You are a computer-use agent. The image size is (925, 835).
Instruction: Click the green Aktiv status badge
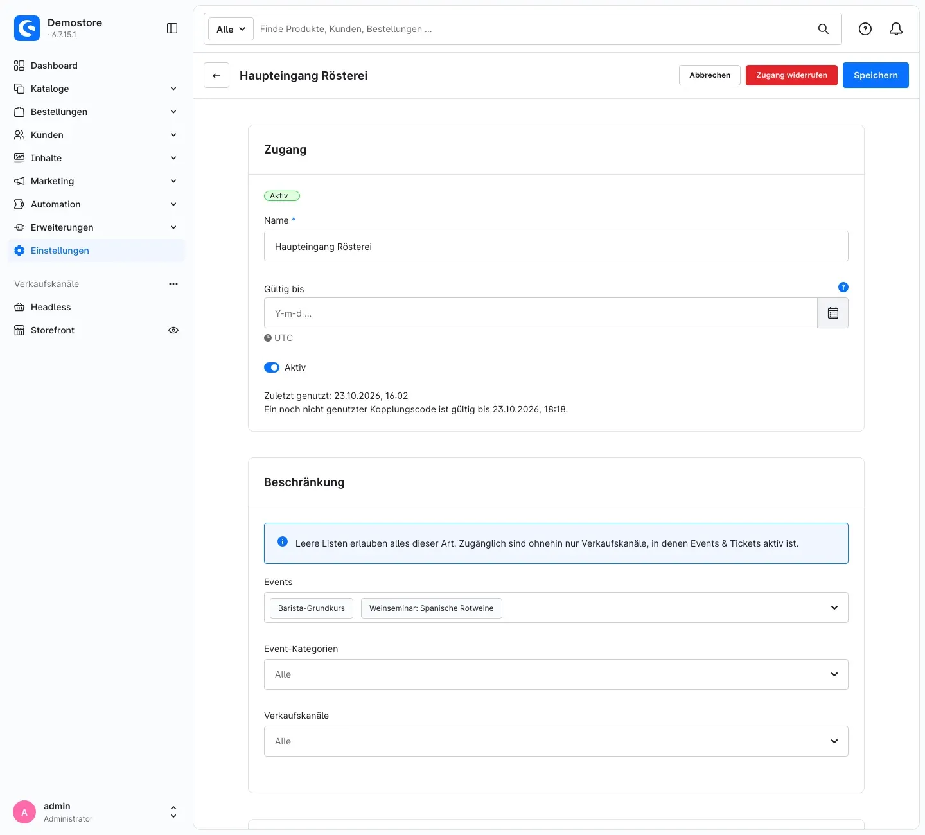[282, 196]
